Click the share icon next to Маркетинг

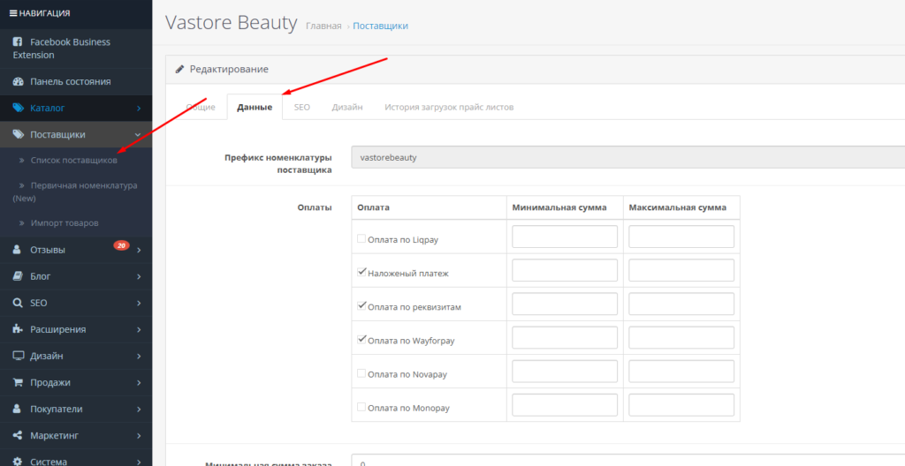pyautogui.click(x=19, y=436)
